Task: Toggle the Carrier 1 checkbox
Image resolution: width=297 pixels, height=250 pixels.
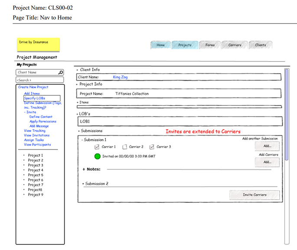Action: coord(97,147)
